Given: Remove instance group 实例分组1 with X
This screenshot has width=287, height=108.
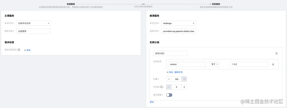Looking at the screenshot, I should point(276,53).
